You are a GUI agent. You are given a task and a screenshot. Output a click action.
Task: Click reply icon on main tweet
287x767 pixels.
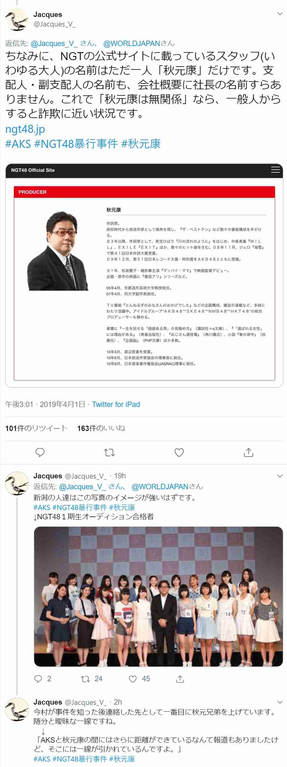point(40,452)
